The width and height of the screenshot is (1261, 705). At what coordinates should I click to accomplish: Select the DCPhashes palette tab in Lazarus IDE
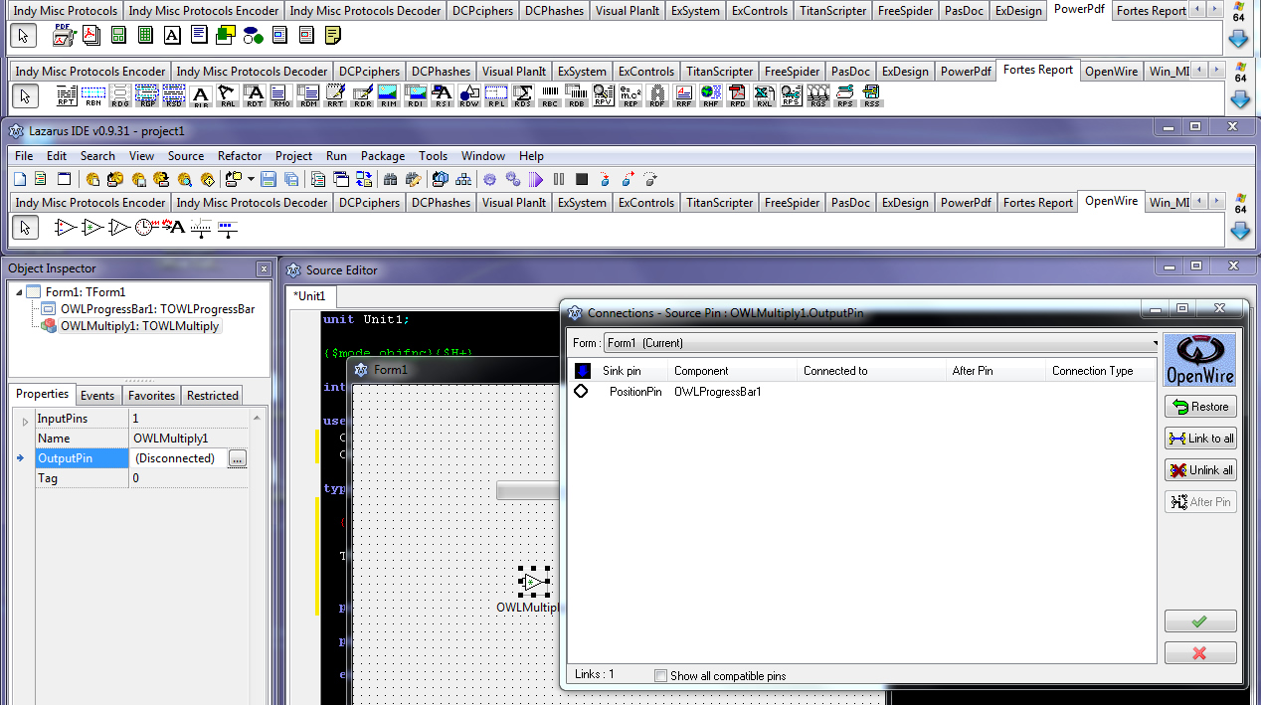point(441,203)
